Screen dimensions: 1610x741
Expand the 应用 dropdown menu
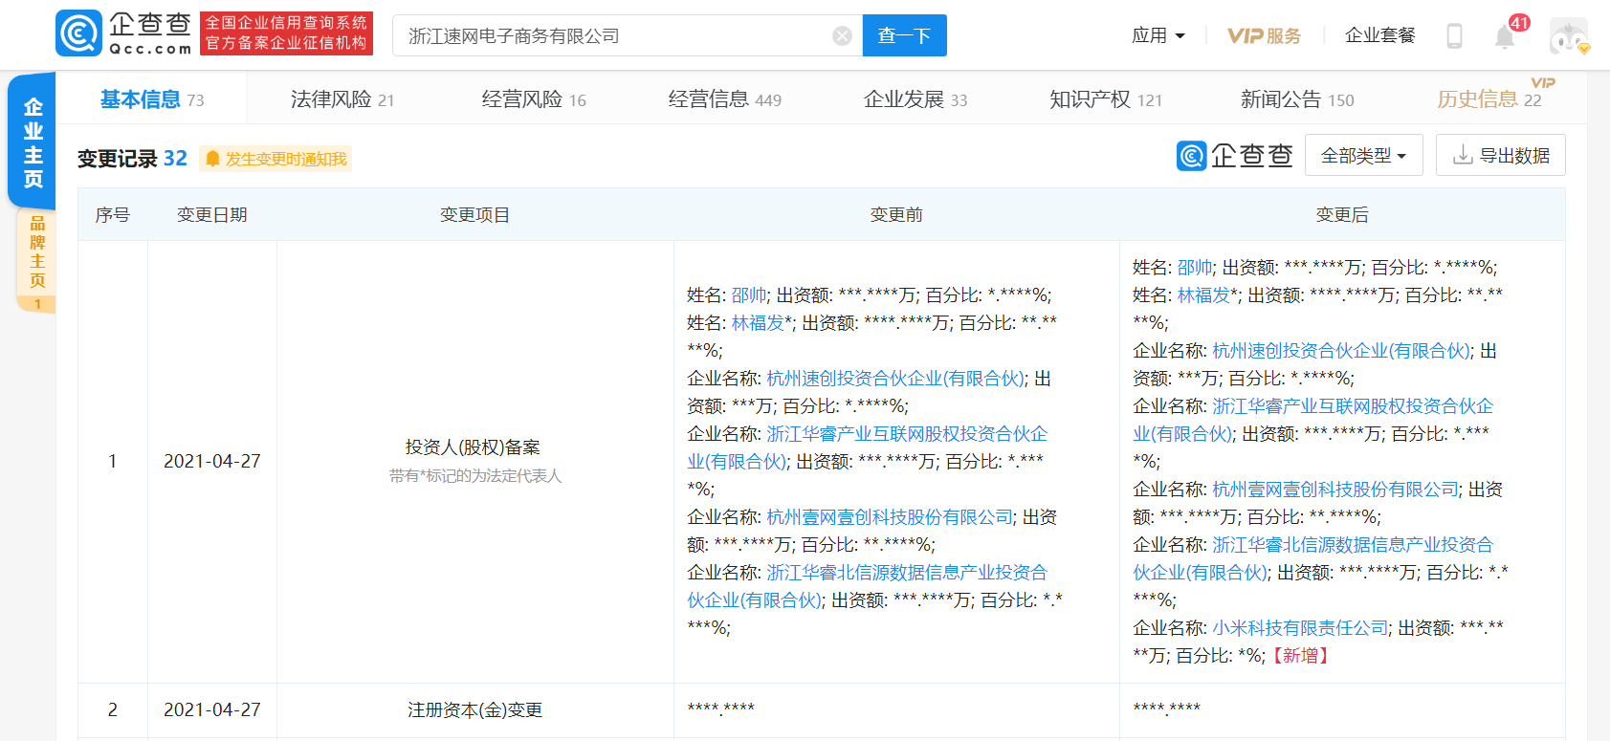click(x=1158, y=36)
